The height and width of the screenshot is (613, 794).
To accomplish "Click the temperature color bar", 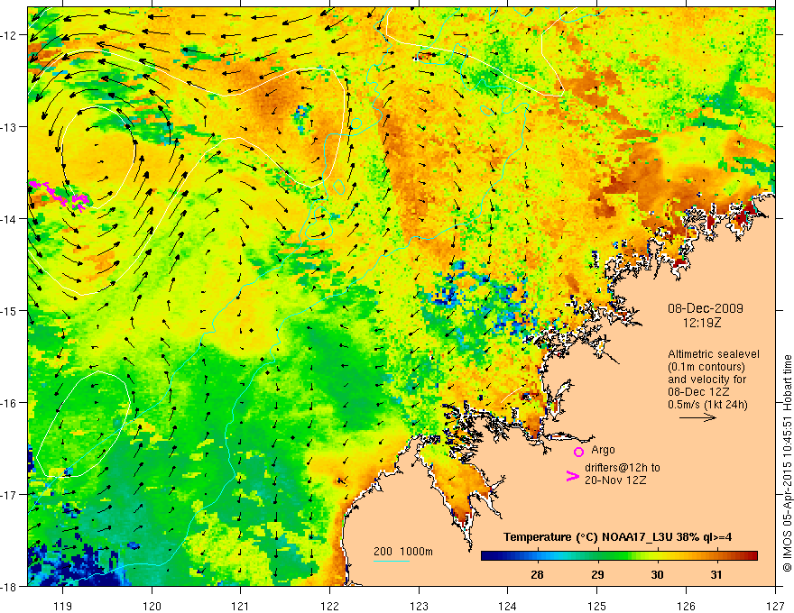I will (x=619, y=556).
